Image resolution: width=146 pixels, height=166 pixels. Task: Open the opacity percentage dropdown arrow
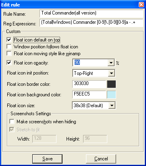coord(111,62)
